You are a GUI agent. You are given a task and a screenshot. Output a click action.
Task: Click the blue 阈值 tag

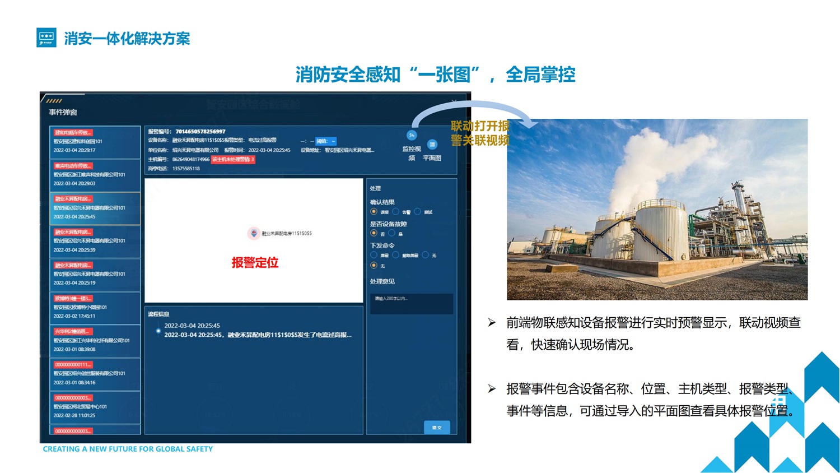tap(326, 141)
